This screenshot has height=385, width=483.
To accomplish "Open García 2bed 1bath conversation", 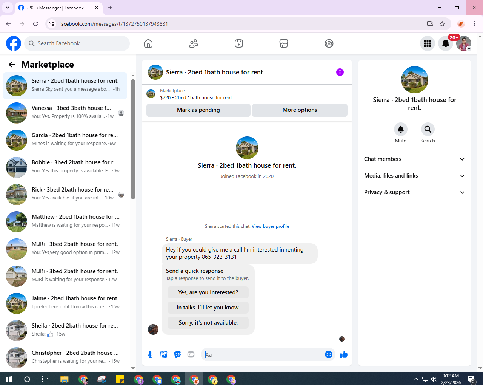I will (x=65, y=140).
